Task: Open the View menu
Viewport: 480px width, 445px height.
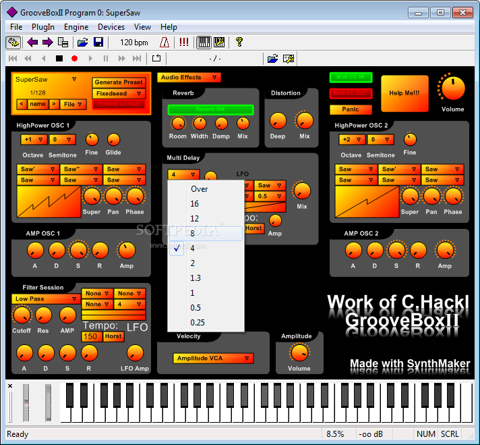Action: point(142,27)
